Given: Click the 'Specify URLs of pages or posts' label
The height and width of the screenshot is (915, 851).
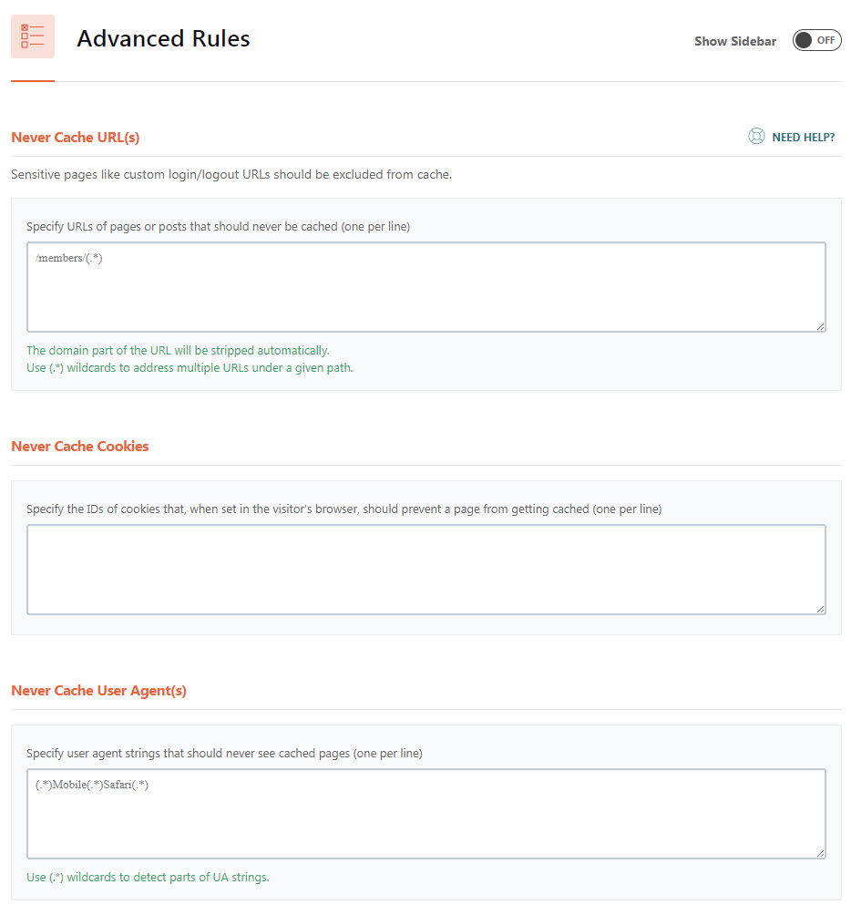Looking at the screenshot, I should [x=218, y=226].
